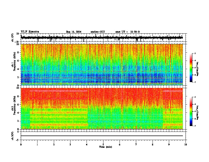Screen dimensions: 209x162
Task: Click inside the ch.2 spectrogram panel
Action: (102, 109)
